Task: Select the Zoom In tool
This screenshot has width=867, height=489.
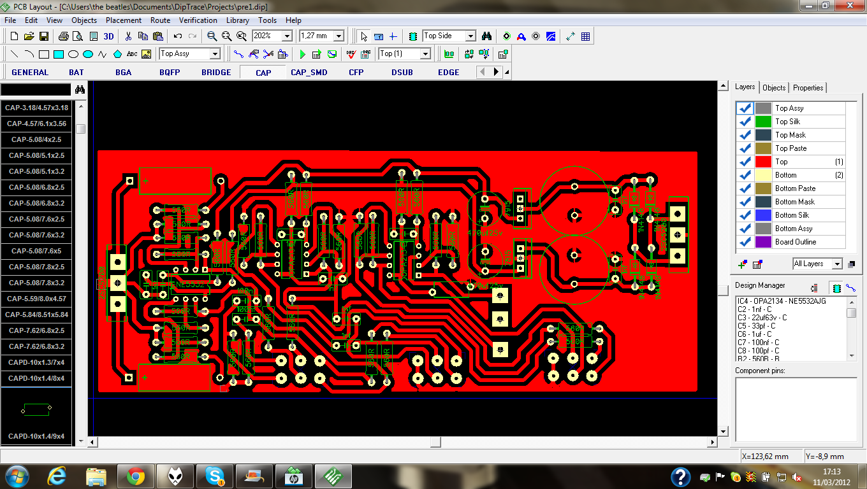Action: coord(214,36)
